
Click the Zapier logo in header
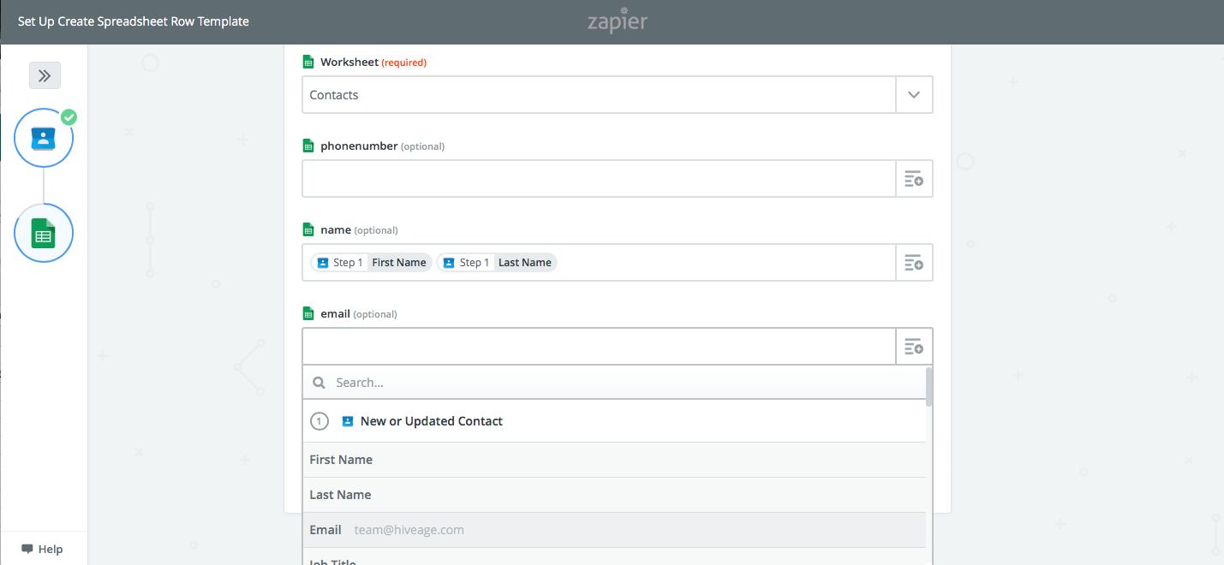coord(617,21)
